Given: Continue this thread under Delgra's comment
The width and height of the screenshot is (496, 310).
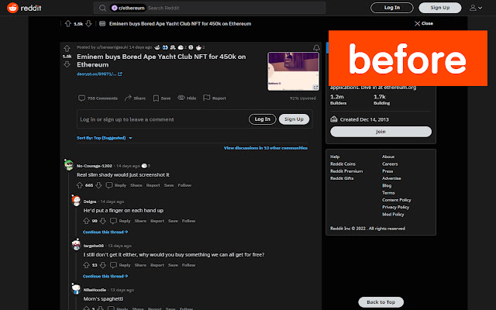Looking at the screenshot, I should click(x=105, y=232).
